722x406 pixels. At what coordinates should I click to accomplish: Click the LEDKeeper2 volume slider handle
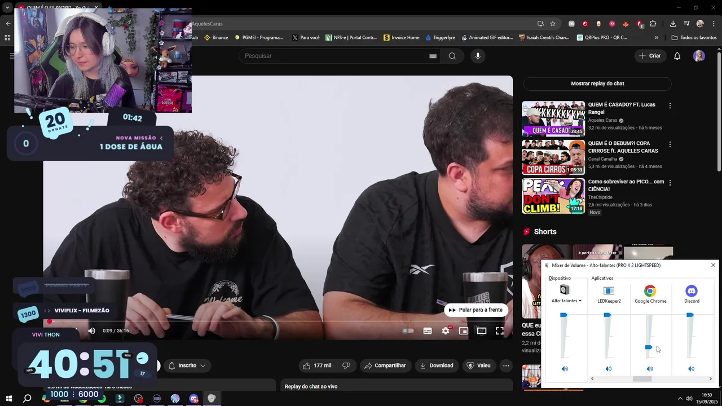click(x=607, y=315)
